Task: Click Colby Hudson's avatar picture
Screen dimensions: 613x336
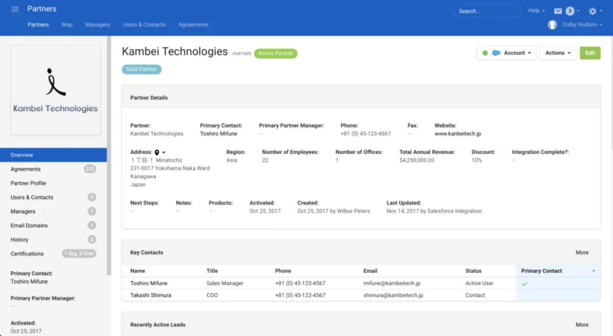Action: 552,25
